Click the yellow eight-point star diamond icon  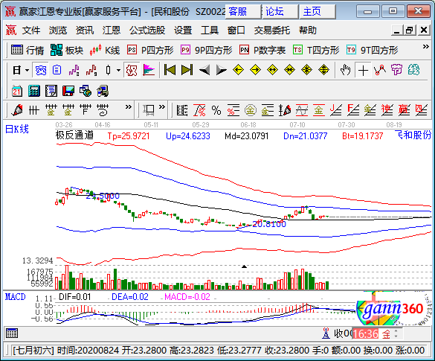click(x=306, y=70)
